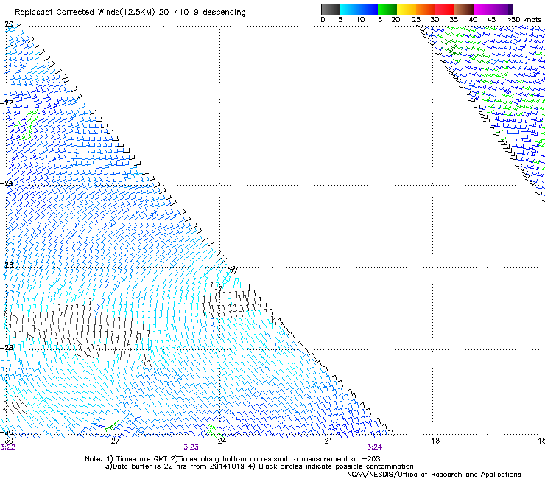Click the '-24' latitude label on left axis

tap(7, 183)
